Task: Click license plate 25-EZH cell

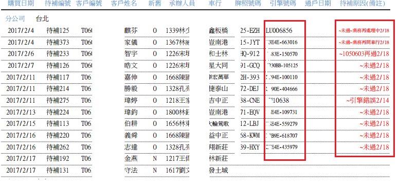Action: [250, 31]
